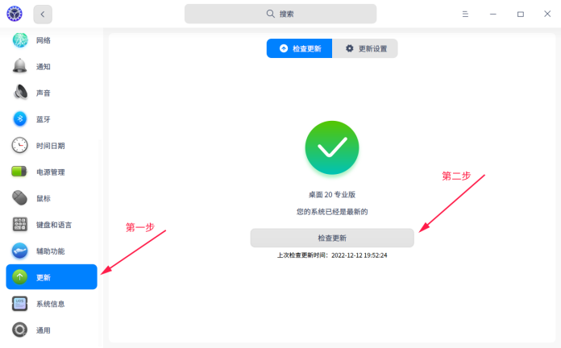Image resolution: width=561 pixels, height=348 pixels.
Task: Maximize the control center window
Action: tap(521, 14)
